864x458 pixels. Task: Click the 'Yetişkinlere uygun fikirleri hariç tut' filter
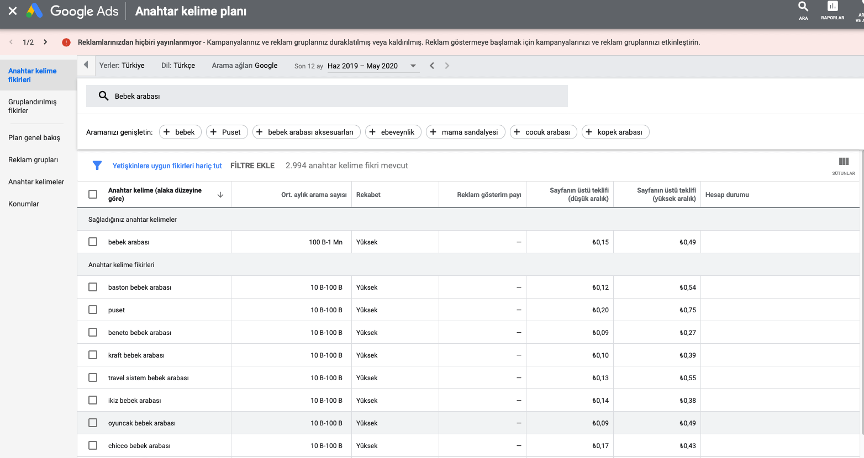[167, 166]
